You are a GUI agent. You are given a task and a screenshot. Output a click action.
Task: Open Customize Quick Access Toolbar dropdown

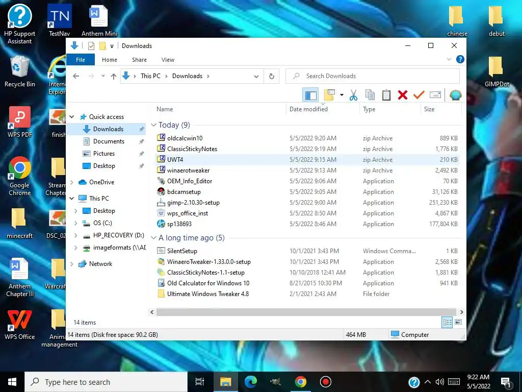pos(112,46)
